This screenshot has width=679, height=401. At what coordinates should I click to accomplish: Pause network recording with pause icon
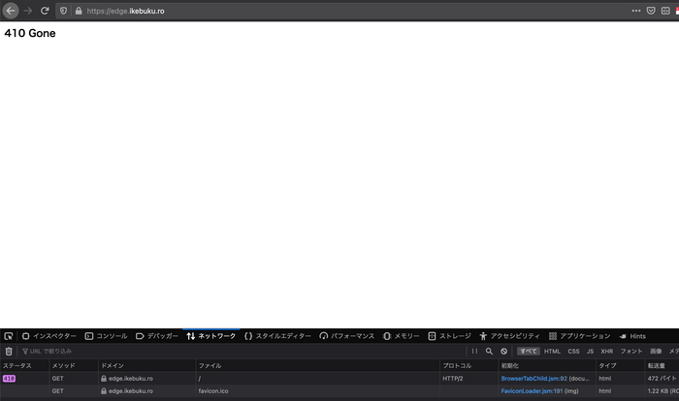click(x=474, y=352)
